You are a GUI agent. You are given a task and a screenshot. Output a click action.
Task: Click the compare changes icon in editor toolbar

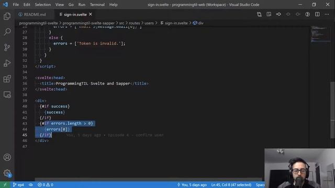(x=259, y=14)
